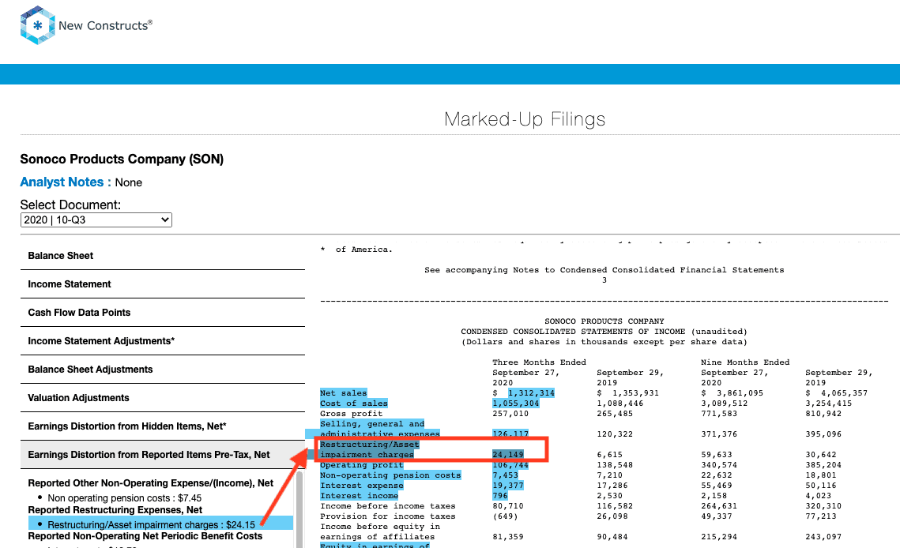Collapse Earnings Distortion from Reported Items Pre-Tax

tap(163, 455)
